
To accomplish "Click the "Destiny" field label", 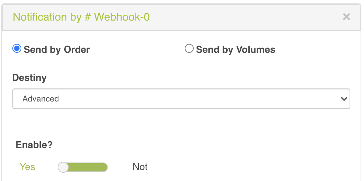I will click(30, 78).
